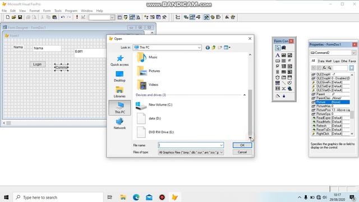
Task: Click the New file toolbar icon
Action: click(x=7, y=17)
